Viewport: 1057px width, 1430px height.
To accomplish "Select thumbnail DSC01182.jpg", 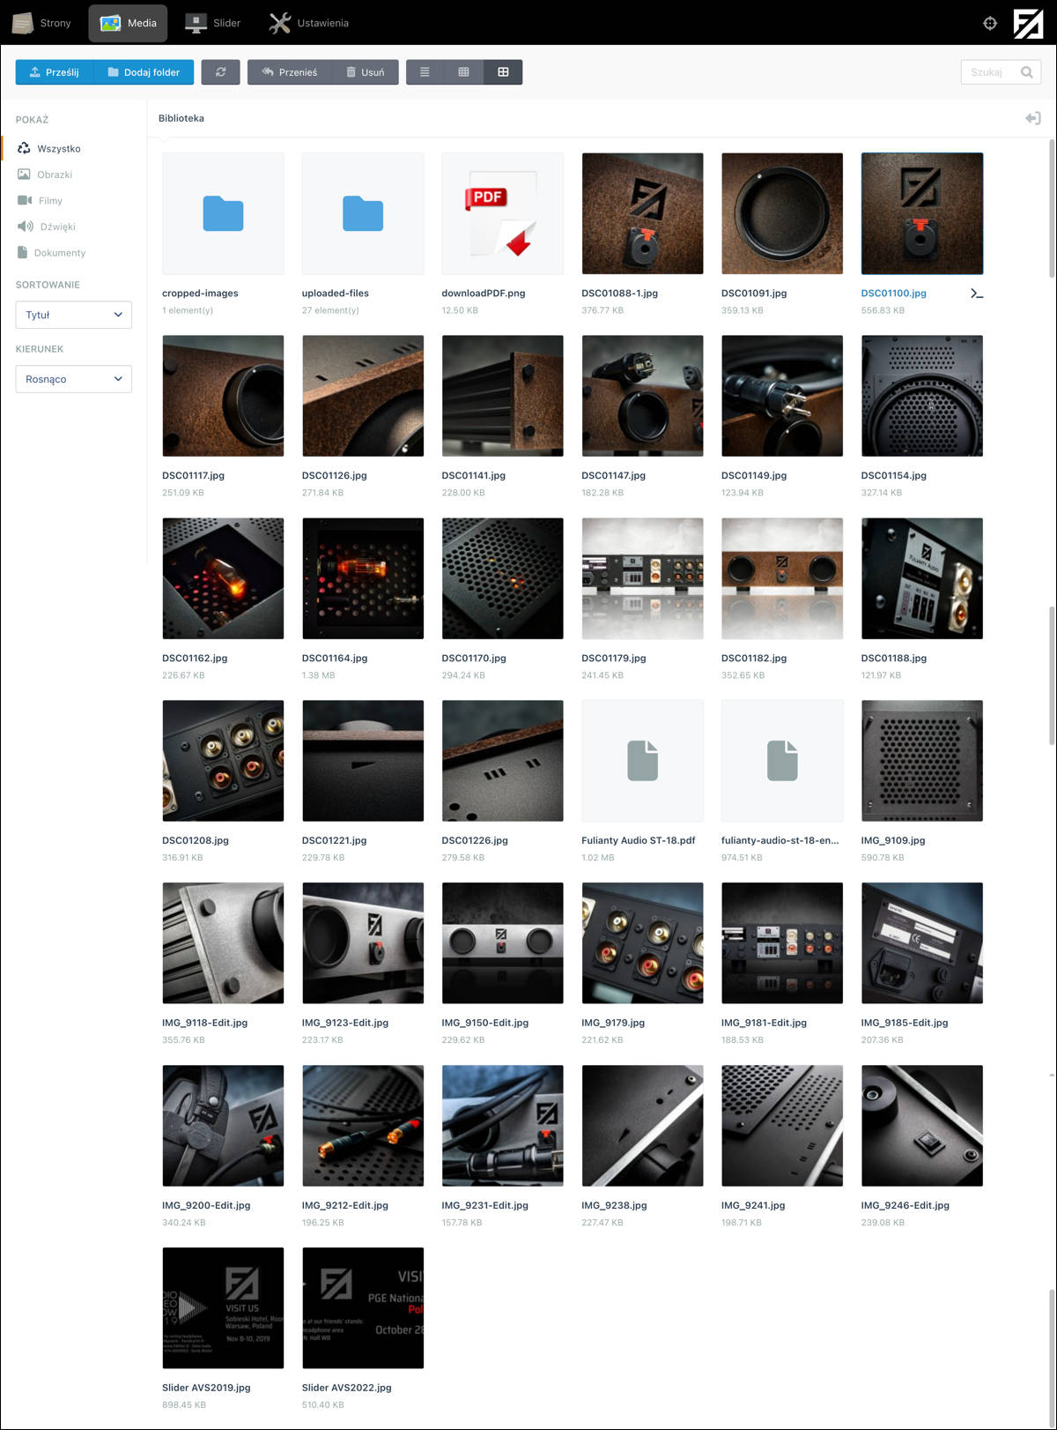I will 782,578.
